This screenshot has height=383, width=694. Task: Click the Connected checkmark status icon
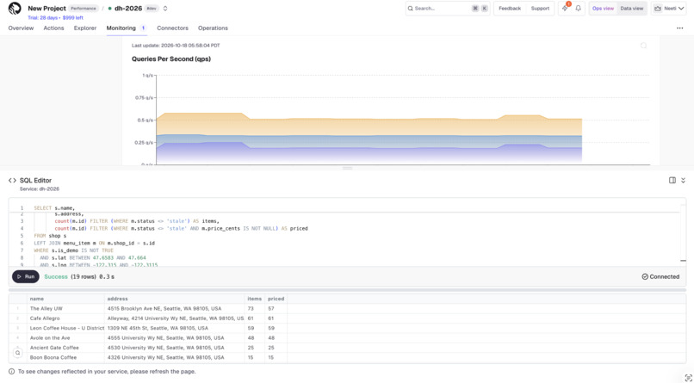pyautogui.click(x=645, y=277)
